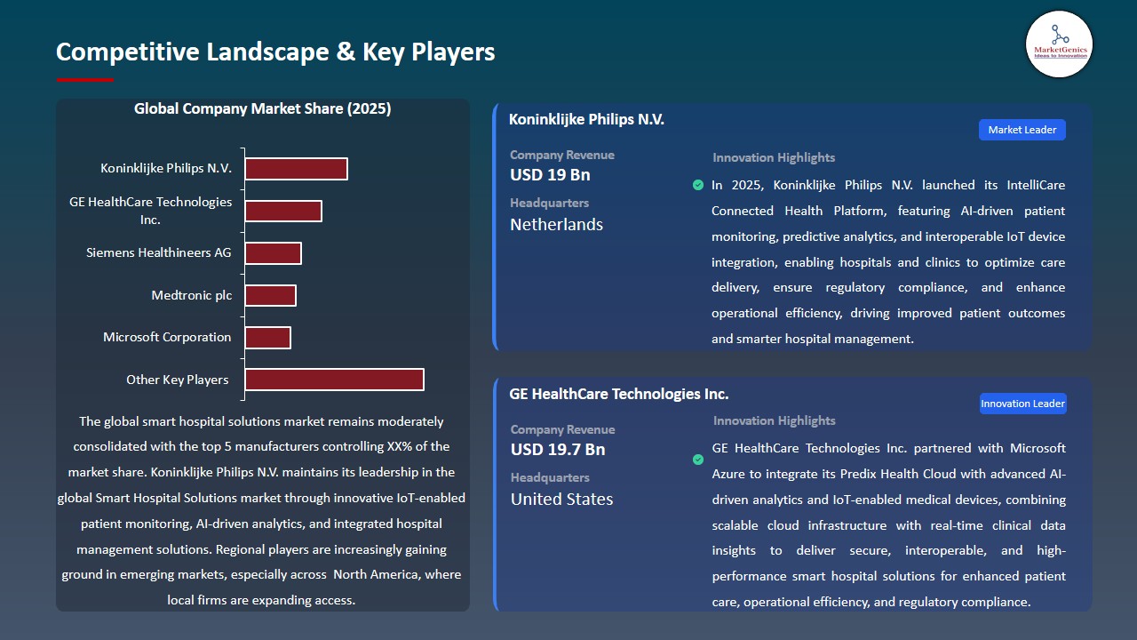Click the Medtronic plc chart bar
The width and height of the screenshot is (1137, 640).
[270, 294]
